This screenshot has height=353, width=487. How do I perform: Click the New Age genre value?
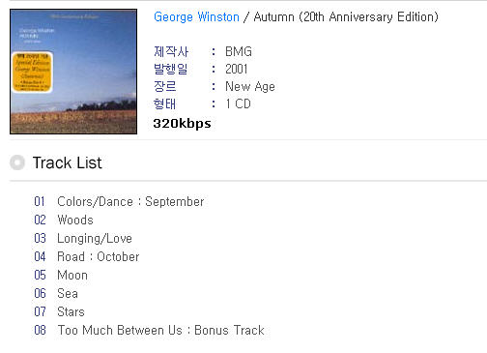click(x=250, y=86)
